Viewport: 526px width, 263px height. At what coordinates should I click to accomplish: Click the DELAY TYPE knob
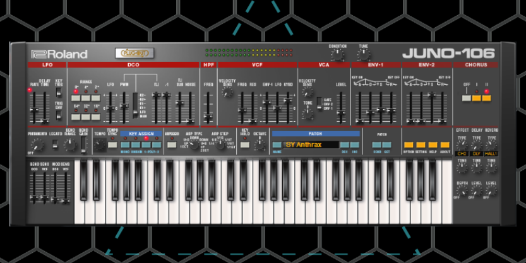(x=476, y=145)
